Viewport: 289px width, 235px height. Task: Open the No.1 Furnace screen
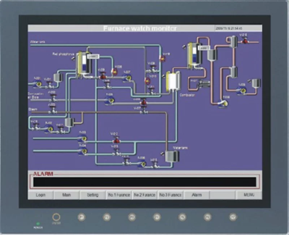coord(118,195)
